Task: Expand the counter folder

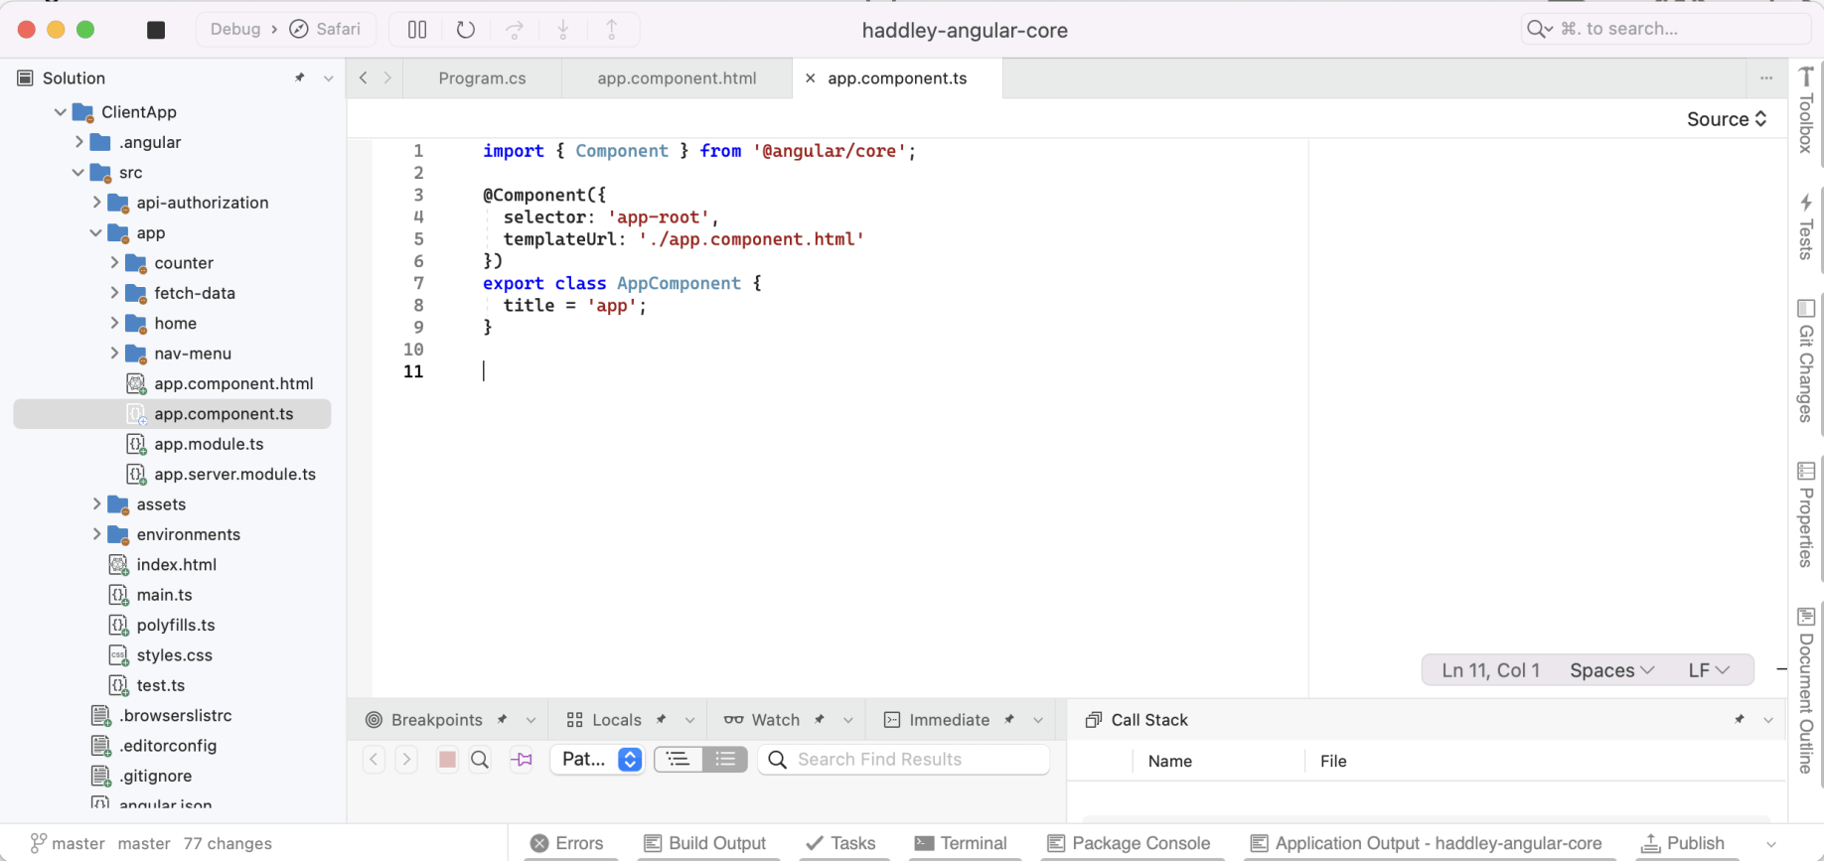Action: pyautogui.click(x=114, y=263)
